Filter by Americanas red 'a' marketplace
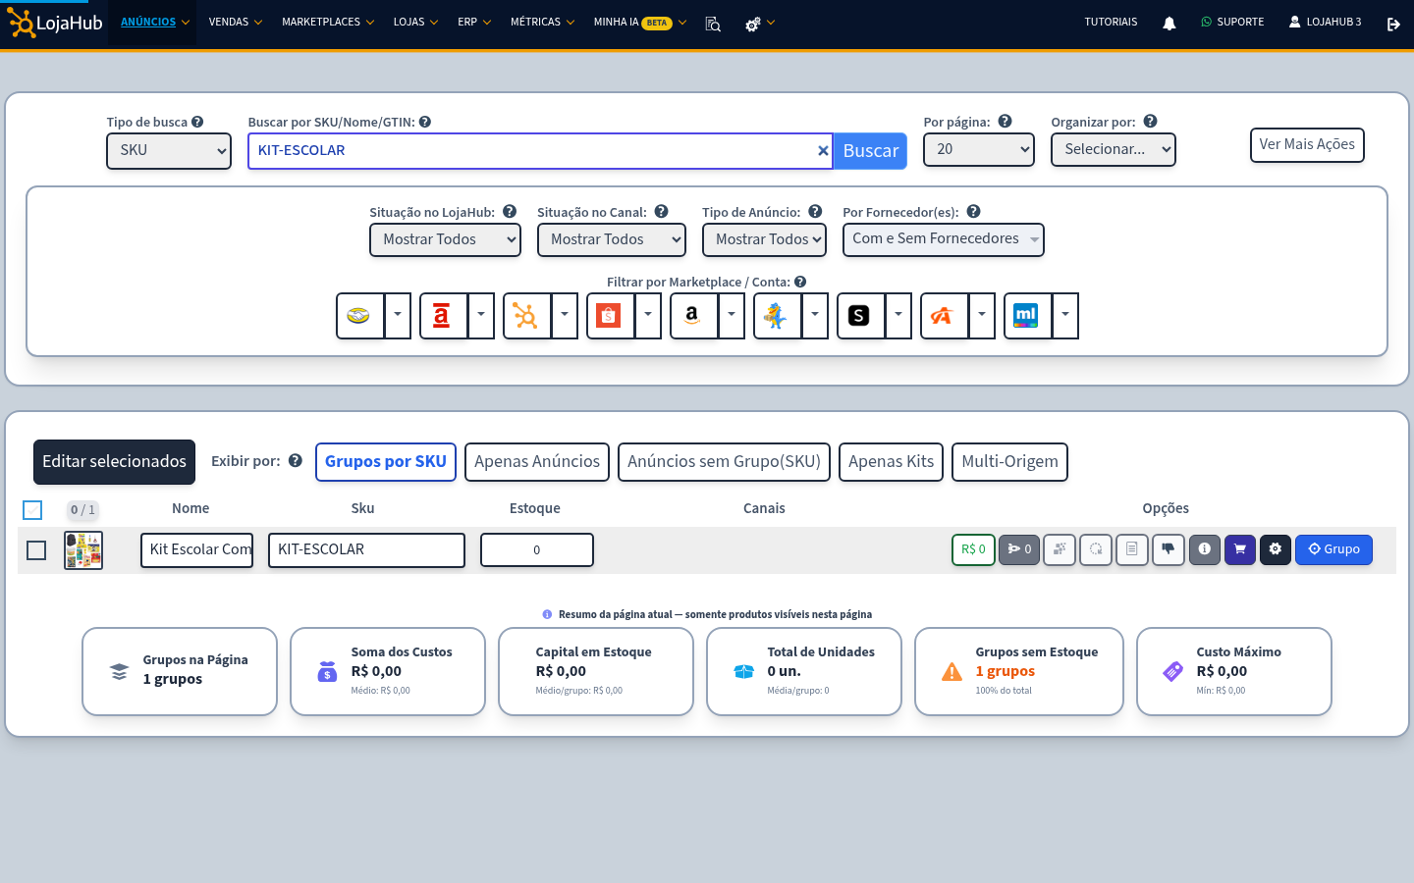 click(x=443, y=316)
